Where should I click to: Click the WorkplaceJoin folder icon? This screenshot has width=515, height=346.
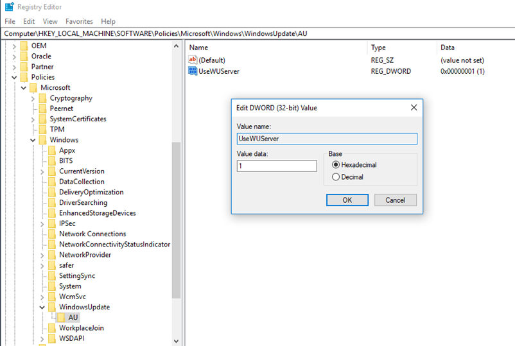[52, 328]
